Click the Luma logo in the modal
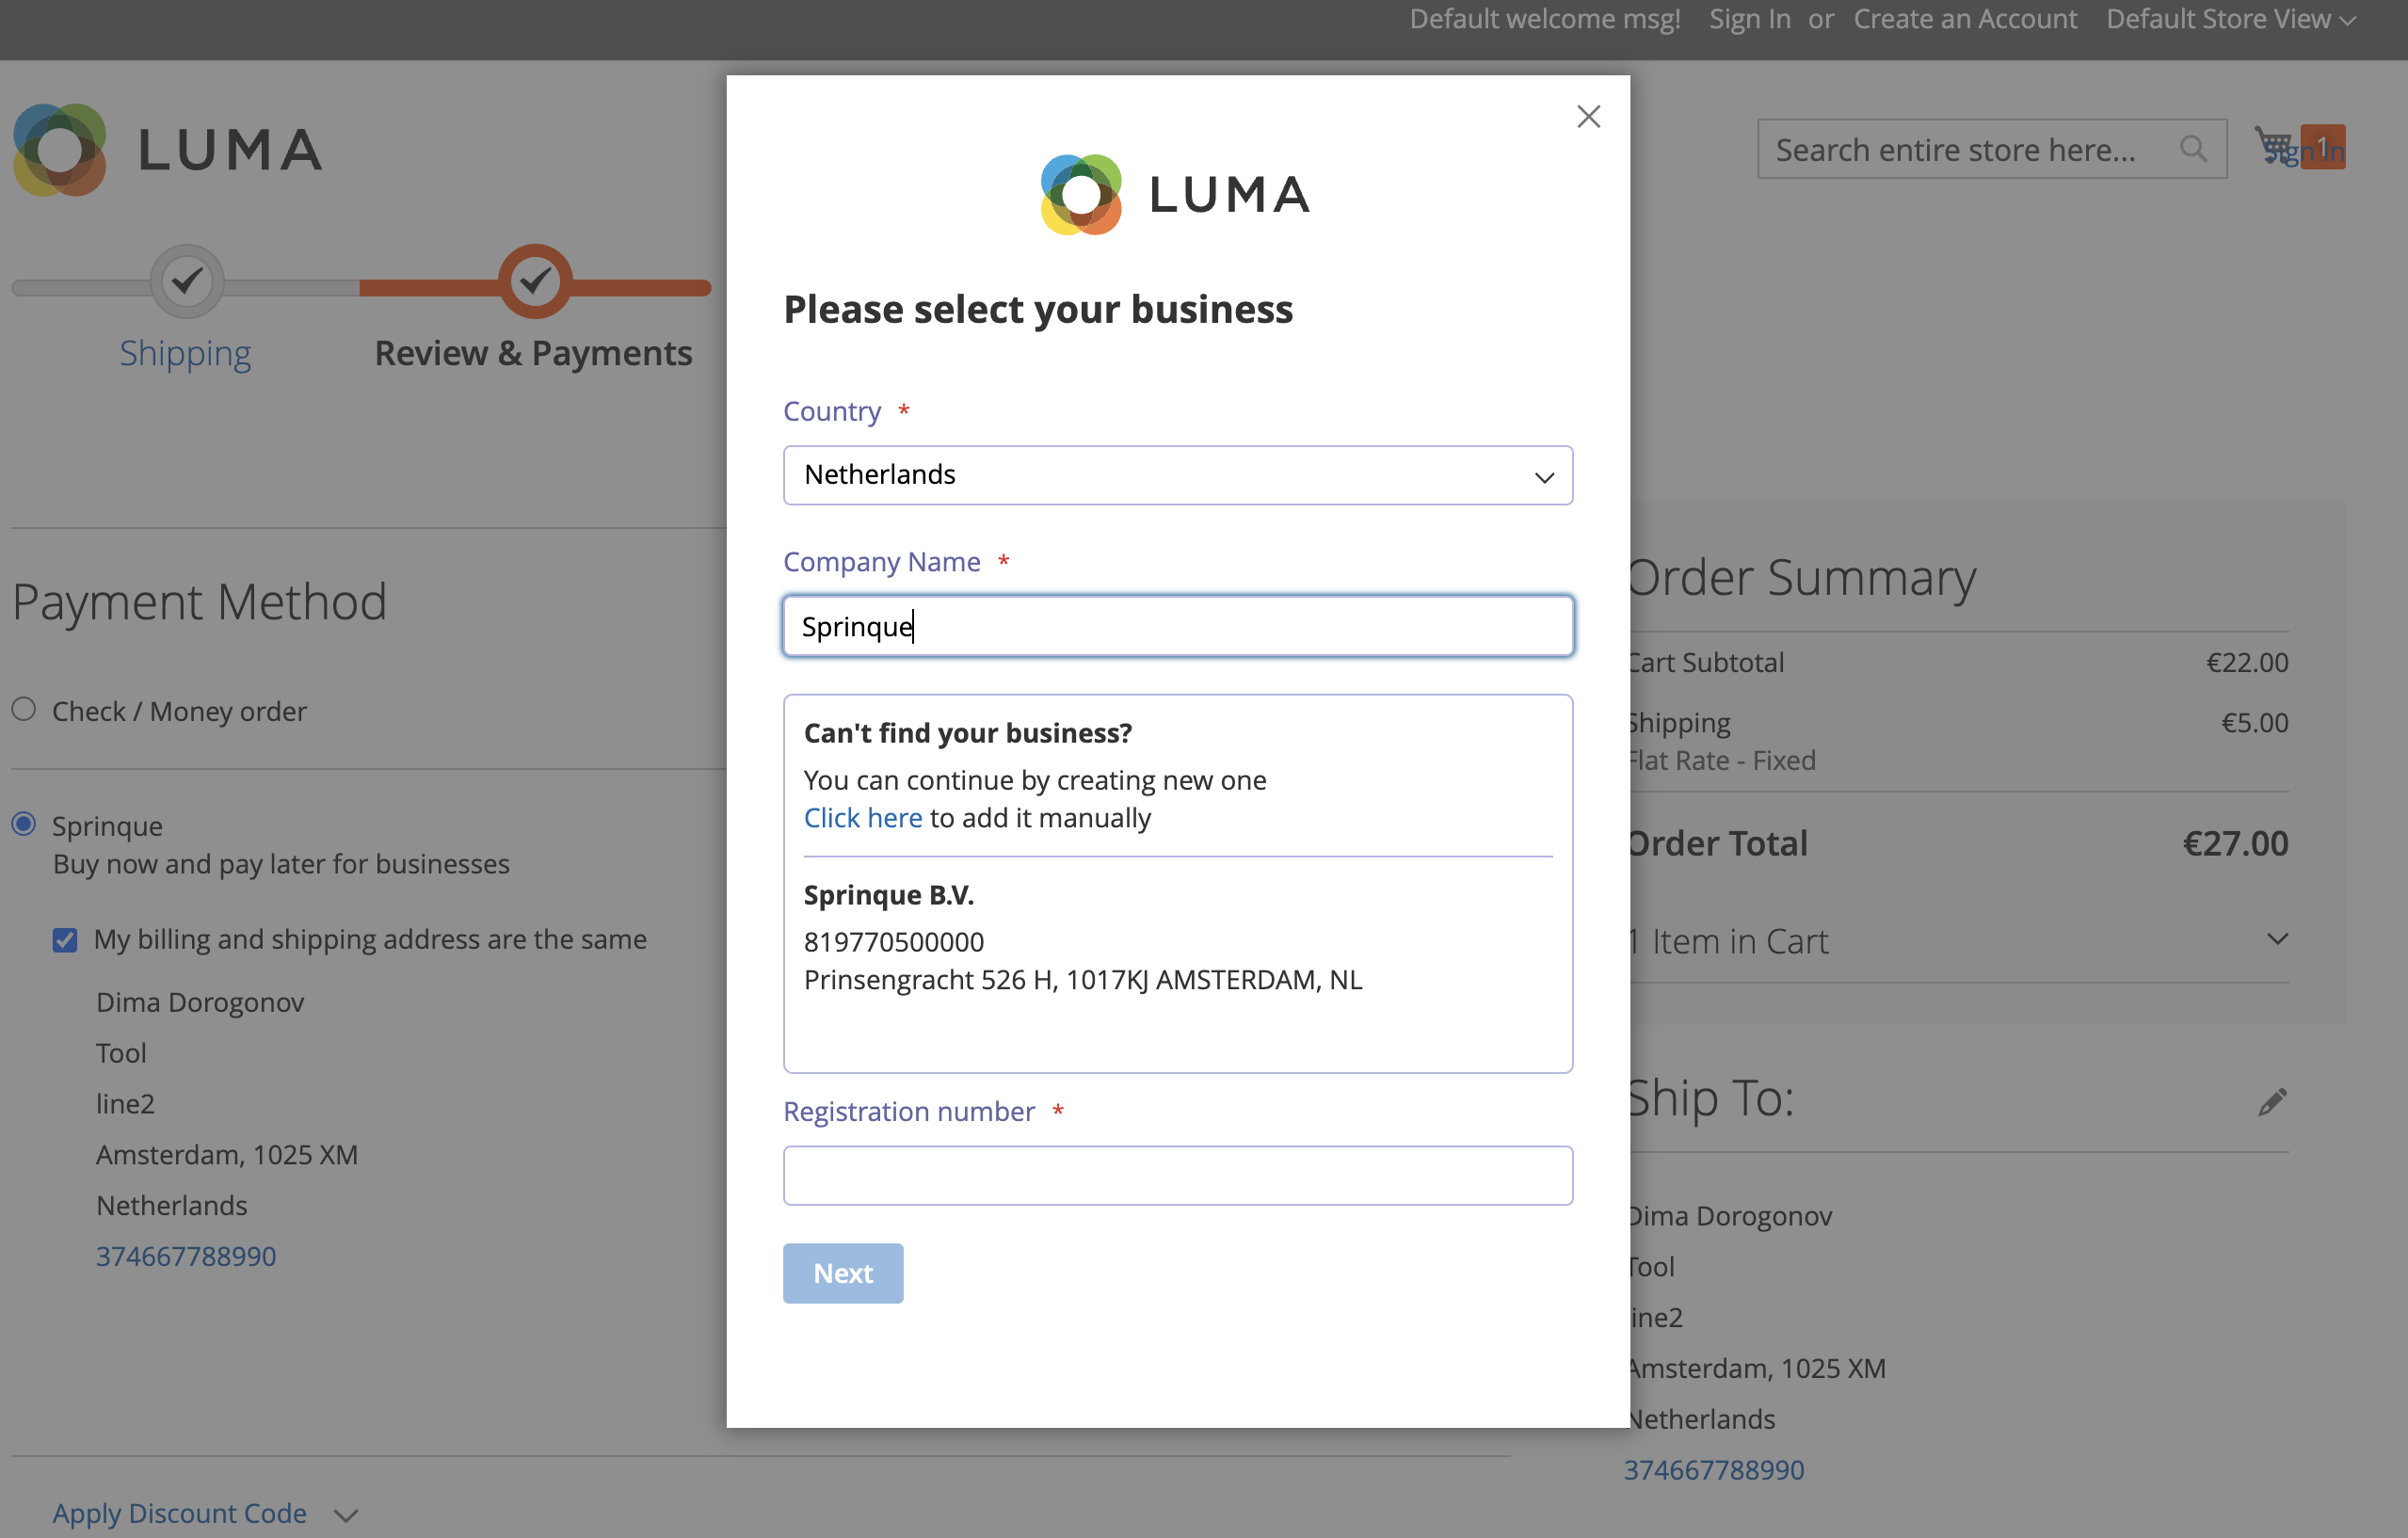The image size is (2408, 1538). (x=1176, y=194)
